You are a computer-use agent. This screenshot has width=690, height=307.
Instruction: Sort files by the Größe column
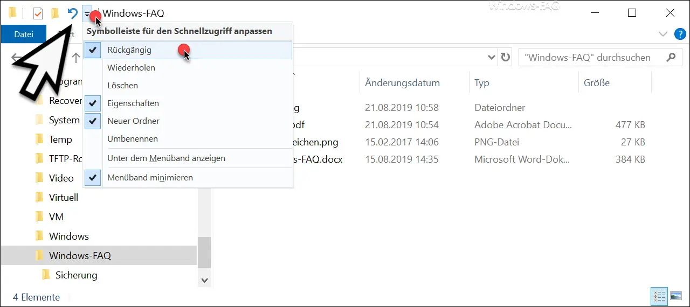[x=597, y=83]
